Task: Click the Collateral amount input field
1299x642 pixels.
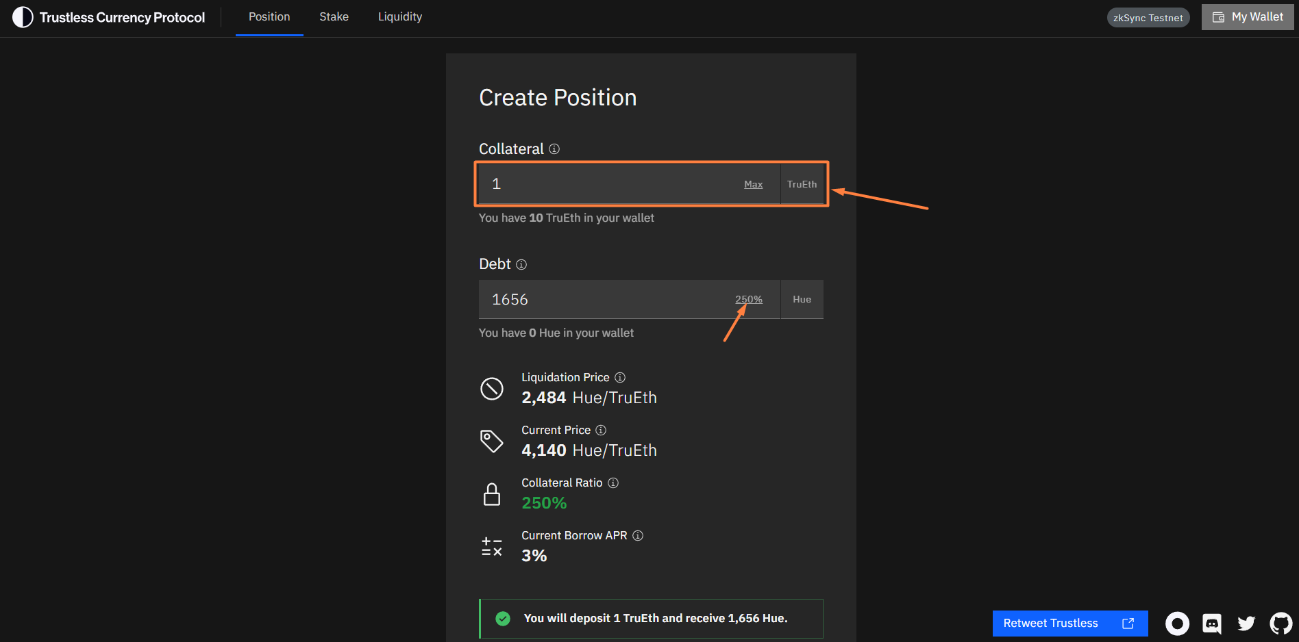Action: pos(610,184)
